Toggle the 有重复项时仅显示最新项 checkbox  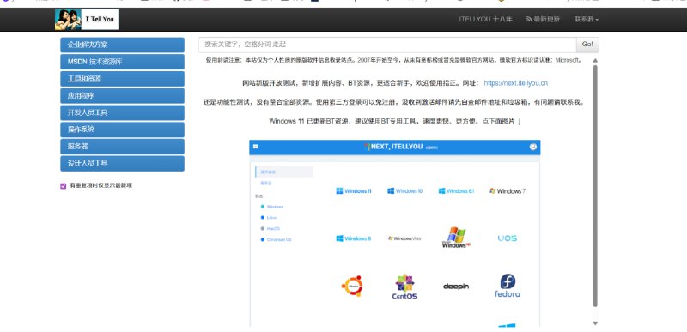tap(63, 186)
